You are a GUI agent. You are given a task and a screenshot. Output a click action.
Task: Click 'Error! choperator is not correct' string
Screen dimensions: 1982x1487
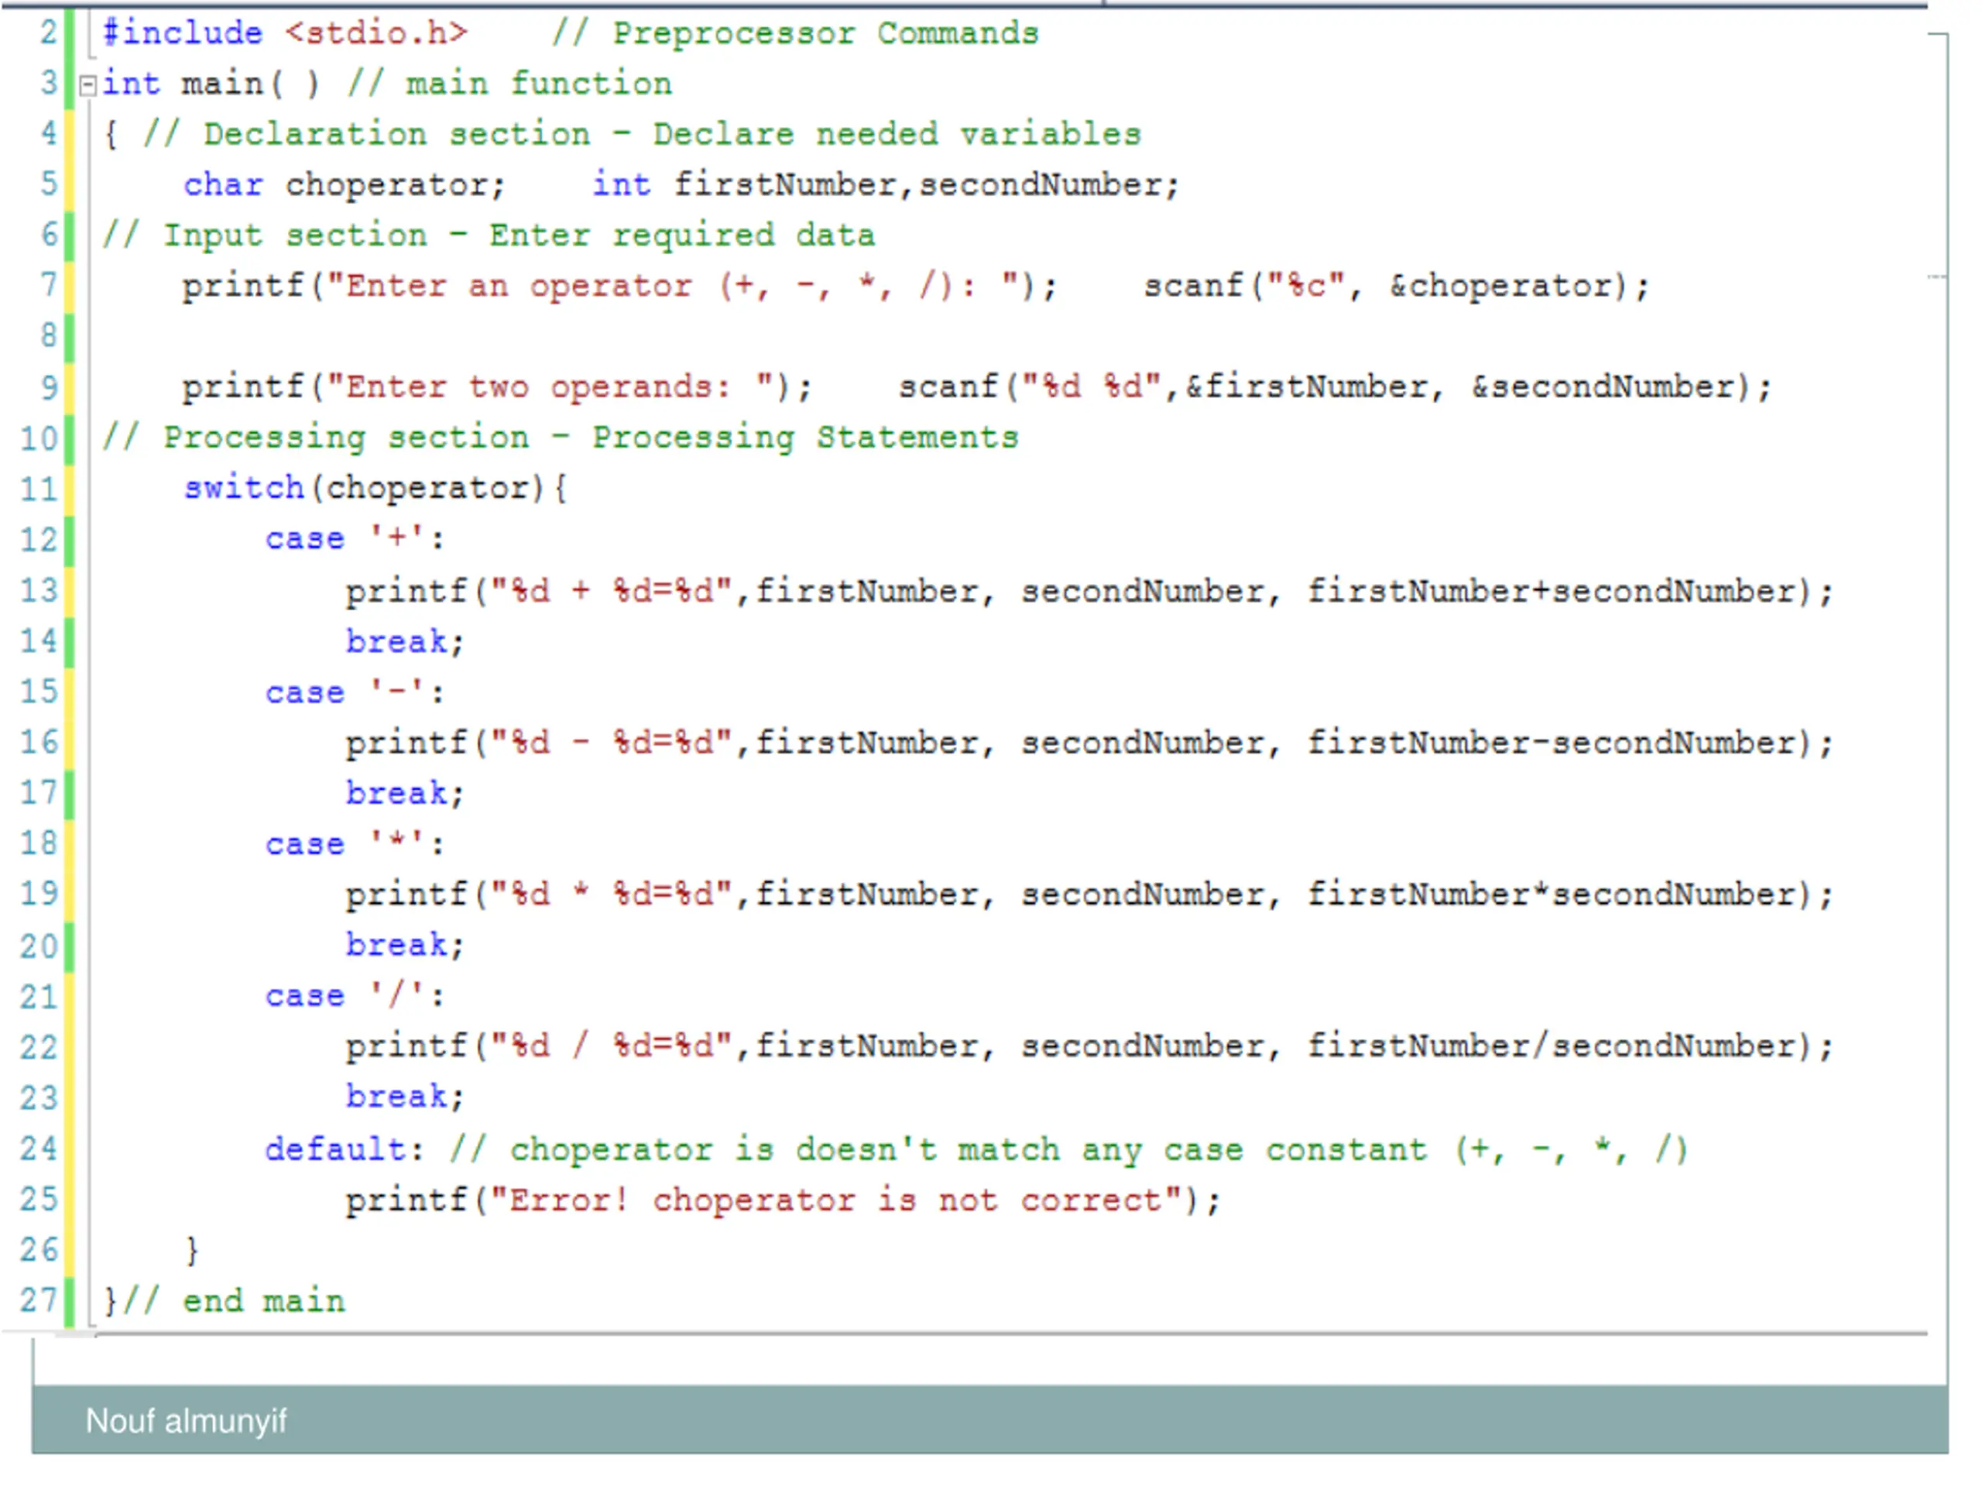836,1200
